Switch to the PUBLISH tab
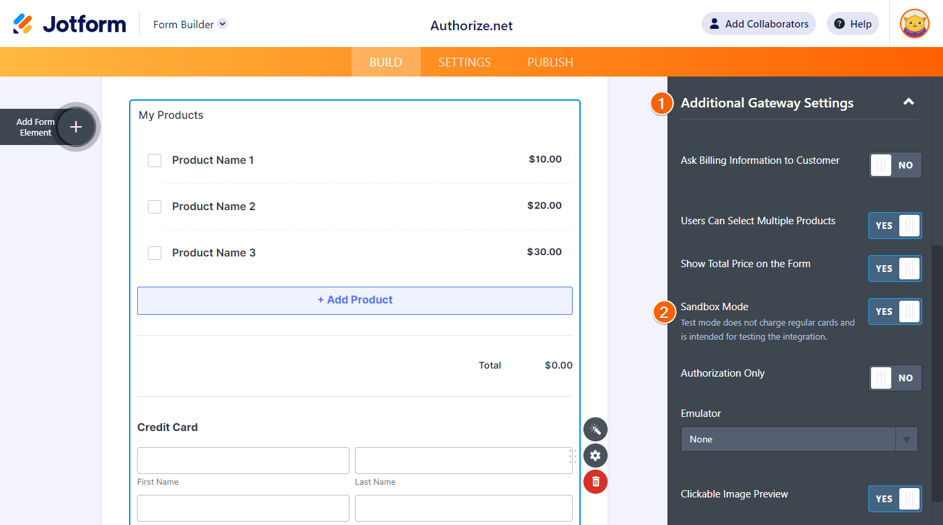 tap(550, 61)
